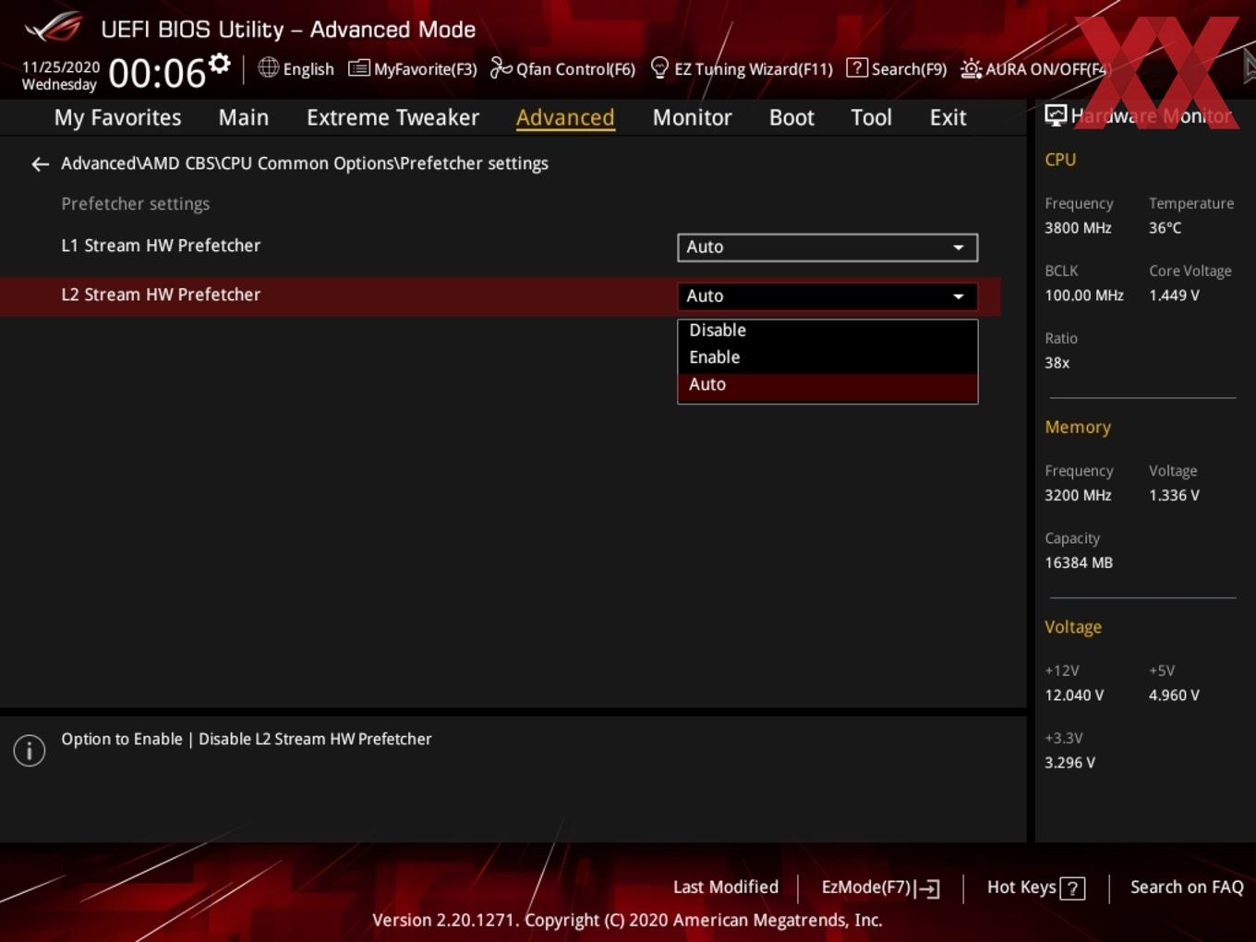Viewport: 1256px width, 942px height.
Task: Click the version copyright text
Action: point(627,920)
